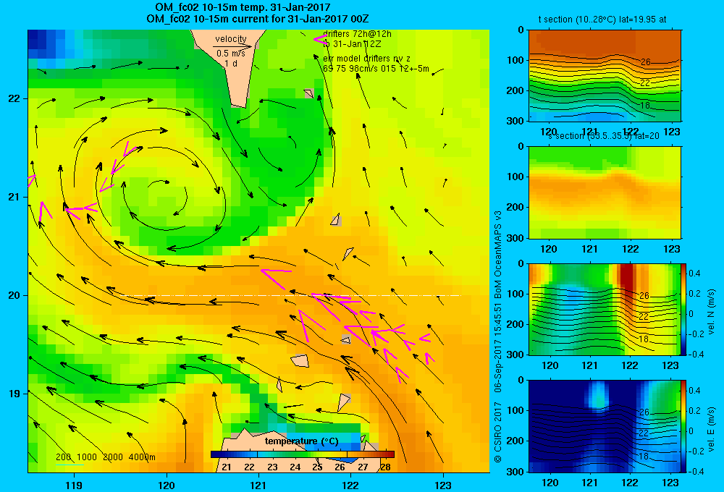724x492 pixels.
Task: Click the '0.5 m/s' velocity label
Action: point(230,54)
